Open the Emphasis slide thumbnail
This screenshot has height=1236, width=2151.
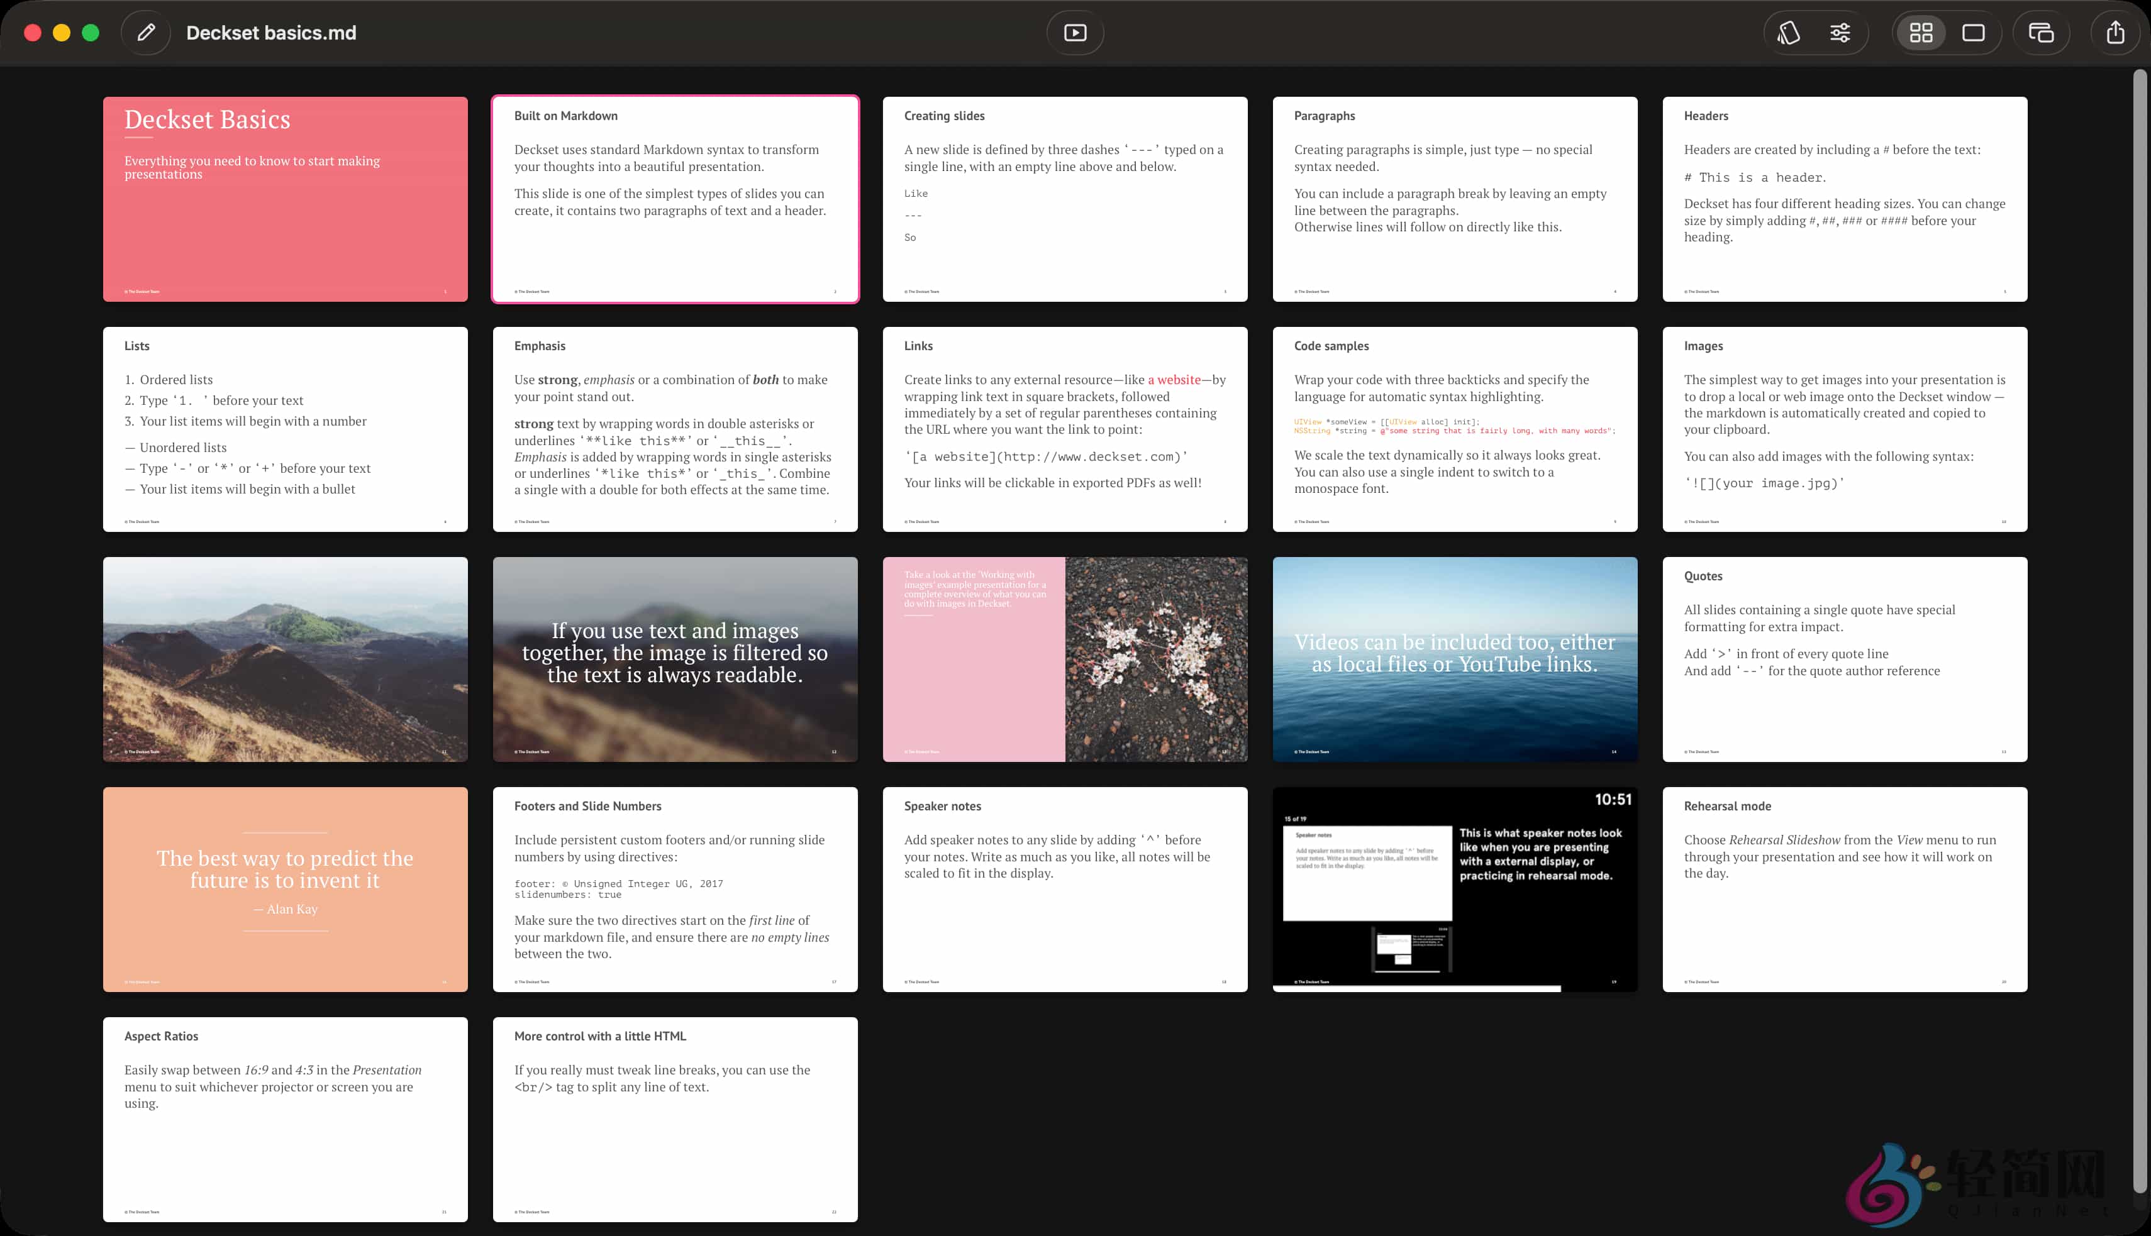pyautogui.click(x=675, y=429)
